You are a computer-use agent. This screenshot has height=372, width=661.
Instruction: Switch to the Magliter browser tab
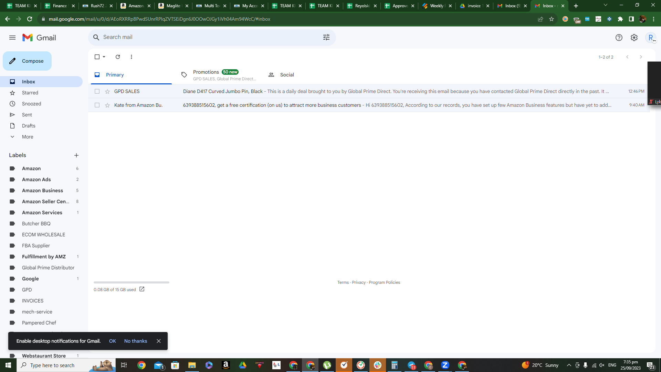[x=174, y=6]
